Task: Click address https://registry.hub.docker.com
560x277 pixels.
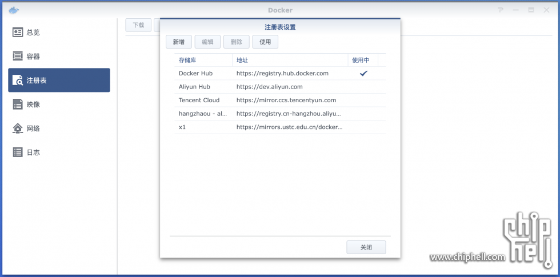Action: pyautogui.click(x=282, y=73)
